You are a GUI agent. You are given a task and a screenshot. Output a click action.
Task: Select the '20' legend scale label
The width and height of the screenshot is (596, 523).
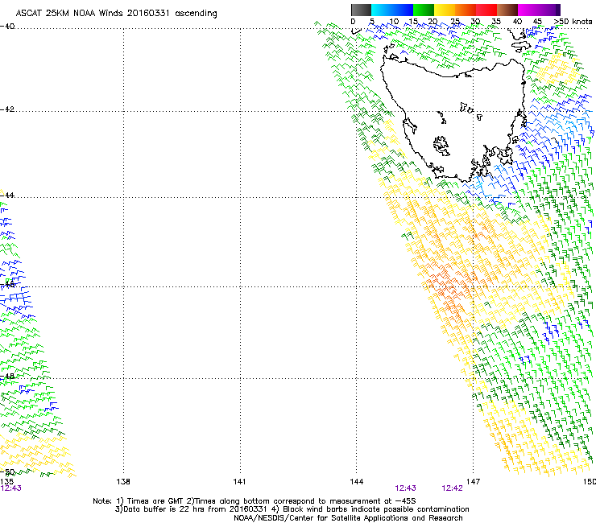point(433,22)
